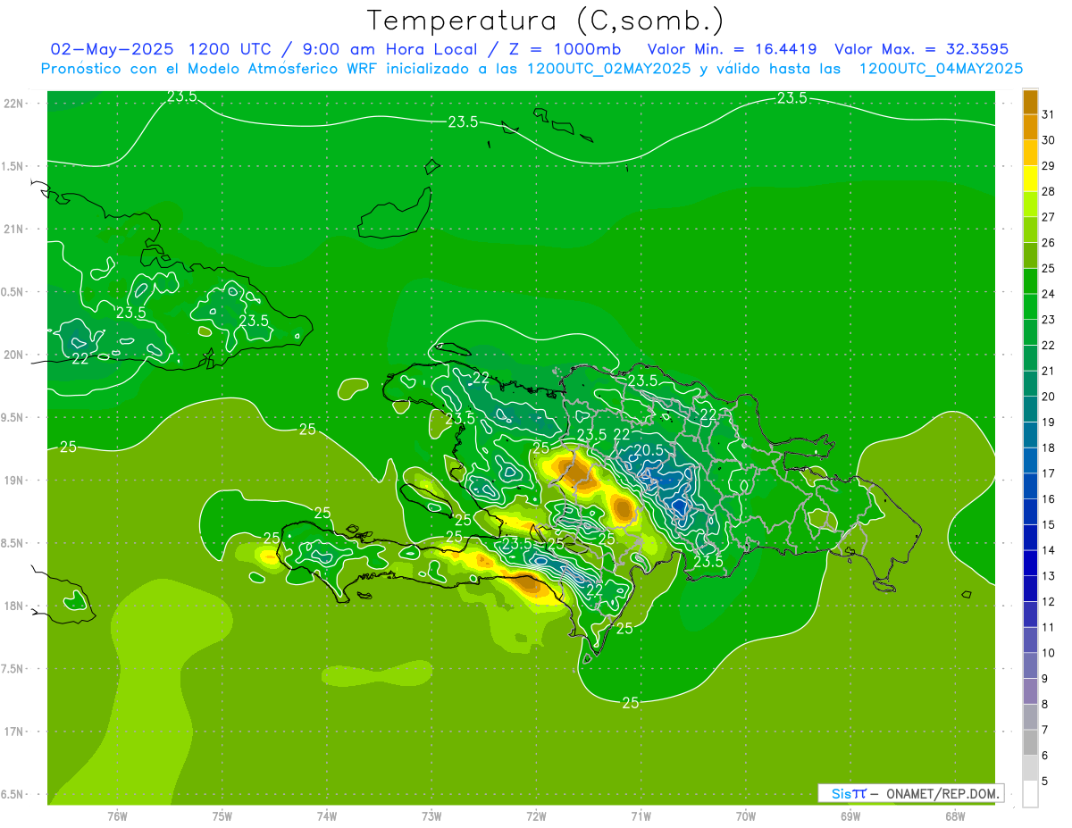Click the "9" label on the color scale

click(x=1045, y=679)
